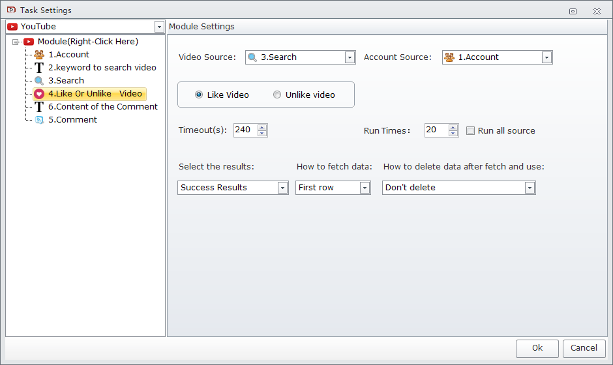
Task: Enable the Run all source checkbox
Action: pyautogui.click(x=471, y=130)
